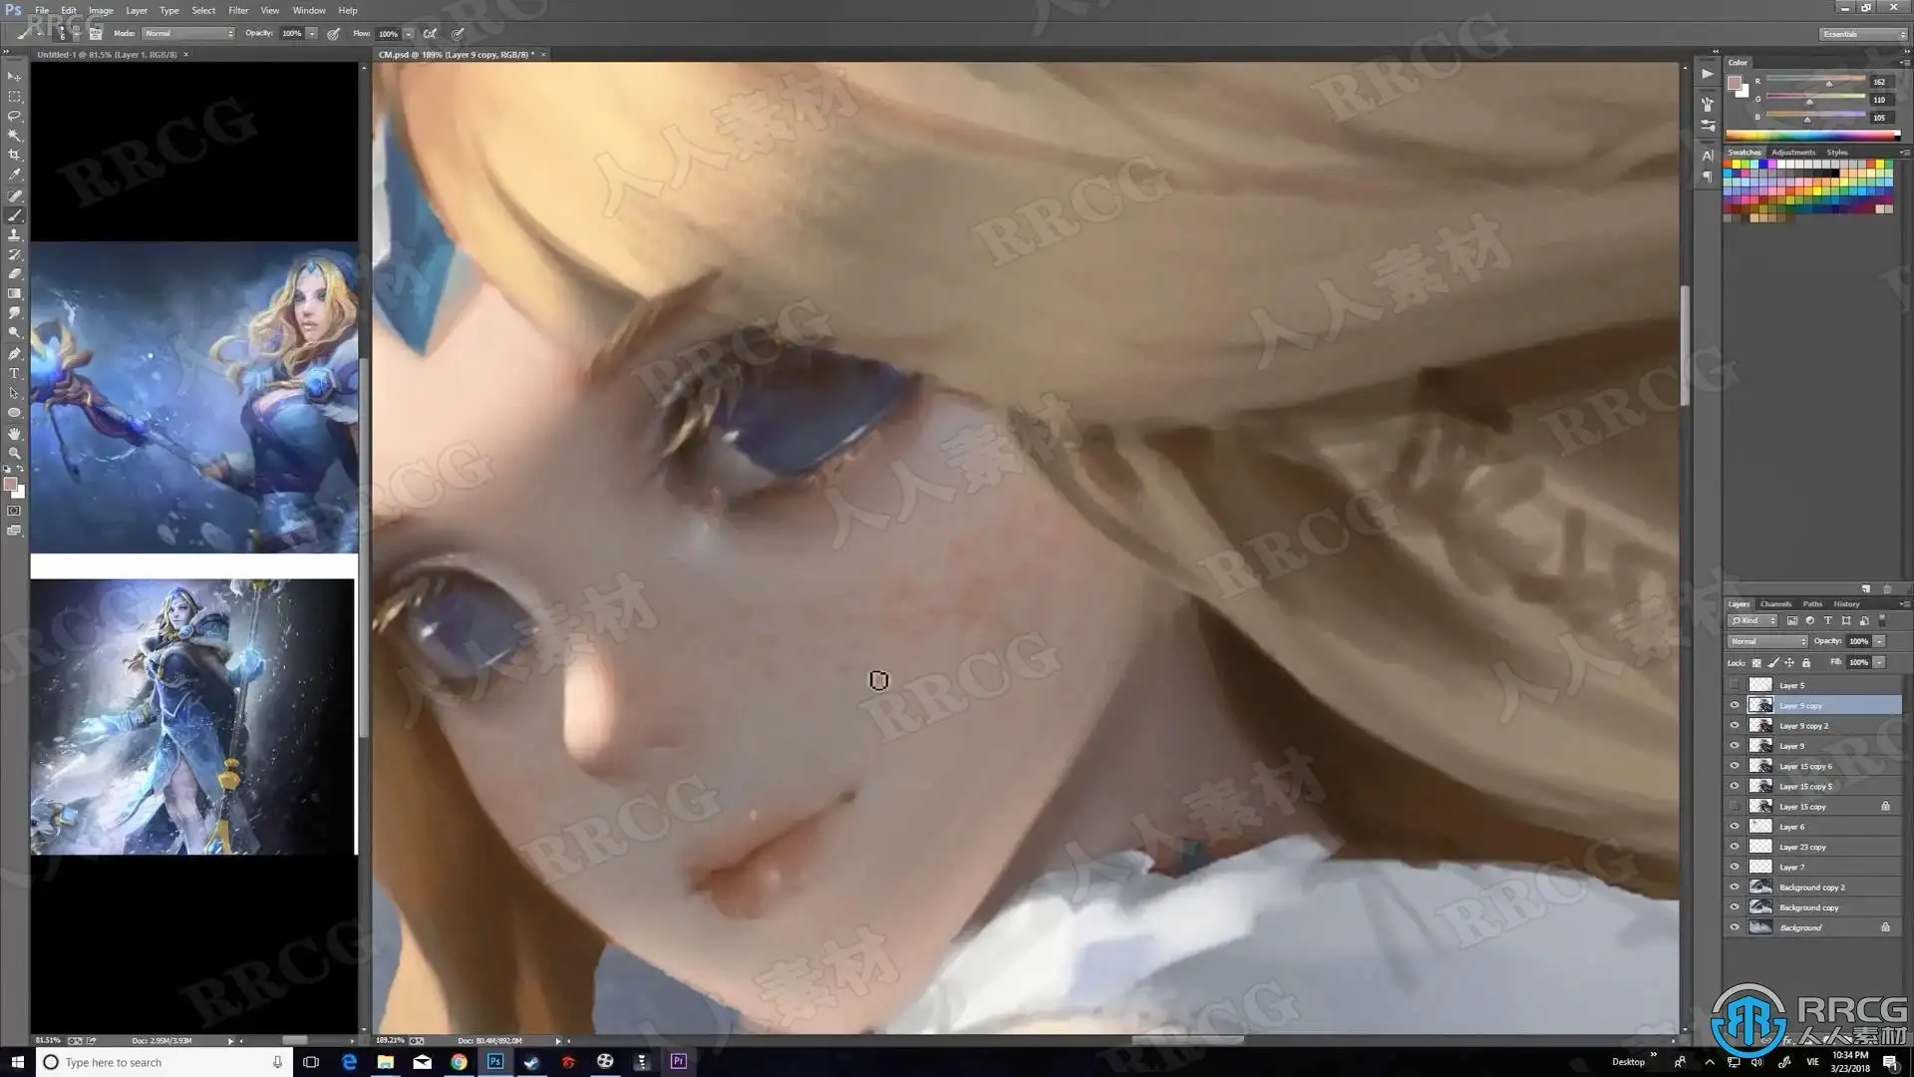Select the Horizontal Type tool
The height and width of the screenshot is (1077, 1914).
tap(14, 373)
